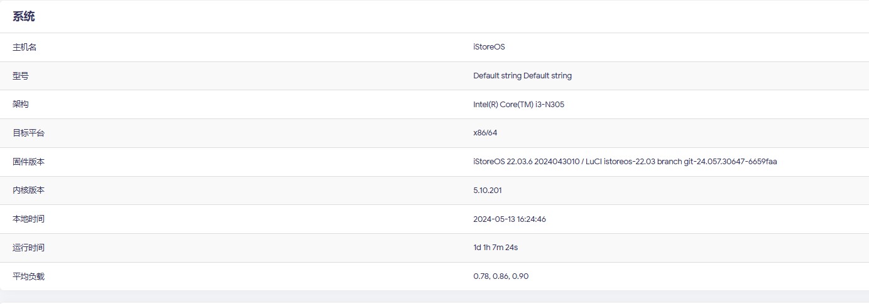This screenshot has height=304, width=869.
Task: Select the iStoreOS hostname value
Action: [489, 47]
